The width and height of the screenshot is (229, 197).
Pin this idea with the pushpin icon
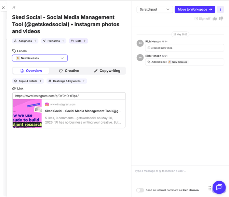click(x=14, y=7)
